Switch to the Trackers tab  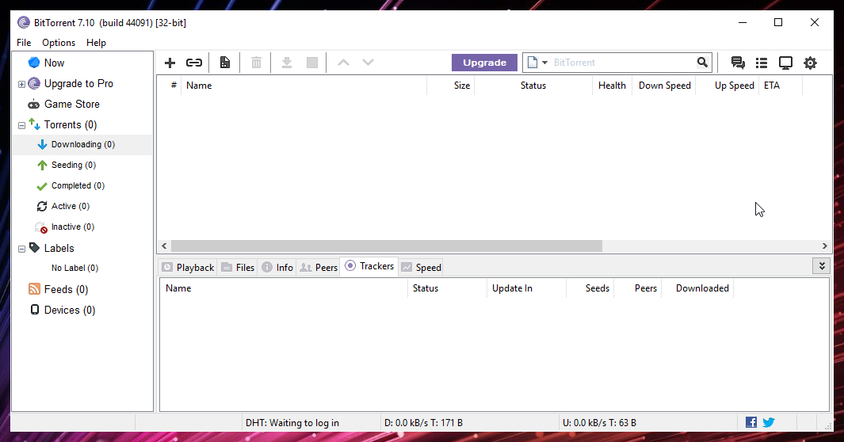coord(369,266)
